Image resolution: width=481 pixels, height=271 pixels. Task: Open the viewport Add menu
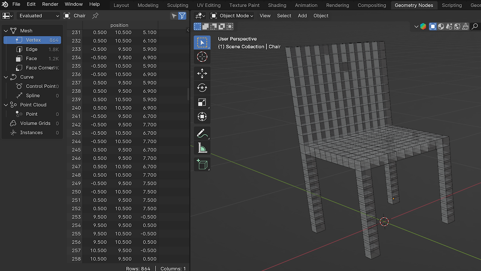[302, 16]
